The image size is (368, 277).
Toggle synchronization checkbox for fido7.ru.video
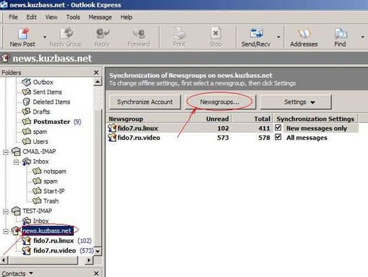click(x=278, y=137)
